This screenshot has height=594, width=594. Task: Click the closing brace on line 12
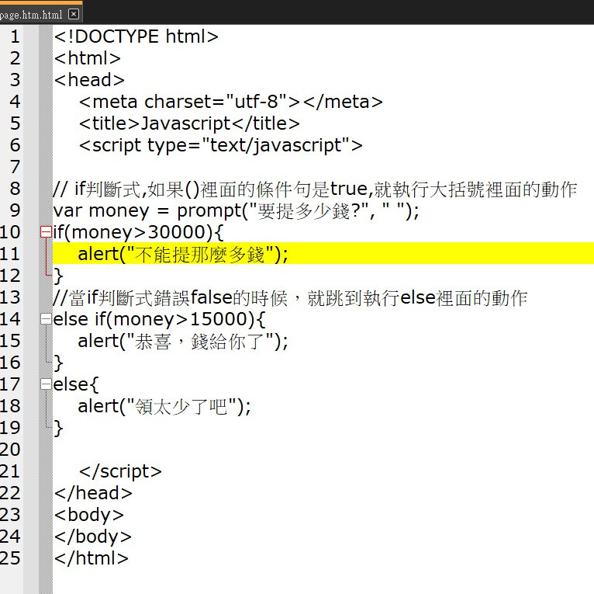(58, 276)
